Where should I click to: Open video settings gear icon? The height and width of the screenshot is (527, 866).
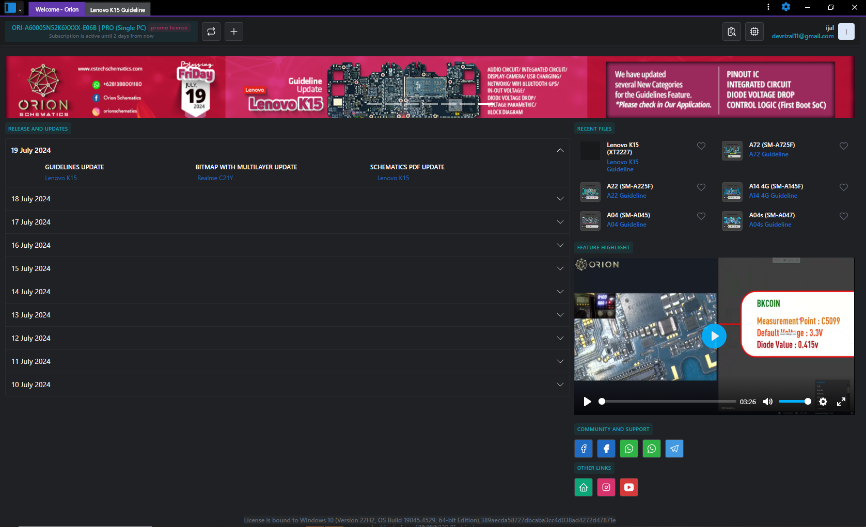pyautogui.click(x=823, y=402)
